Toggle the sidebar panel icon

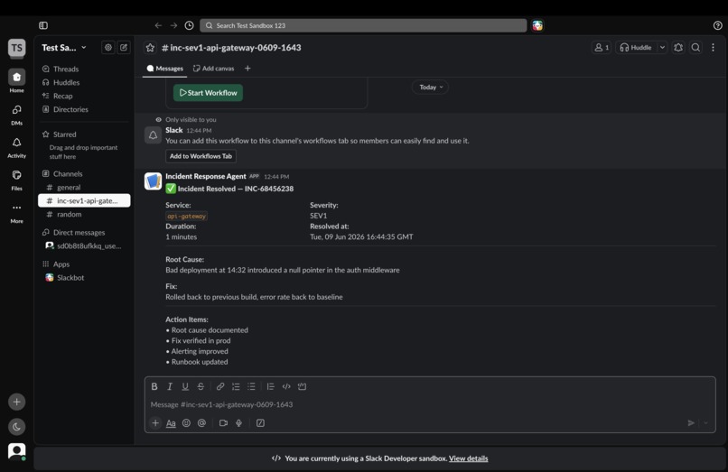click(43, 25)
